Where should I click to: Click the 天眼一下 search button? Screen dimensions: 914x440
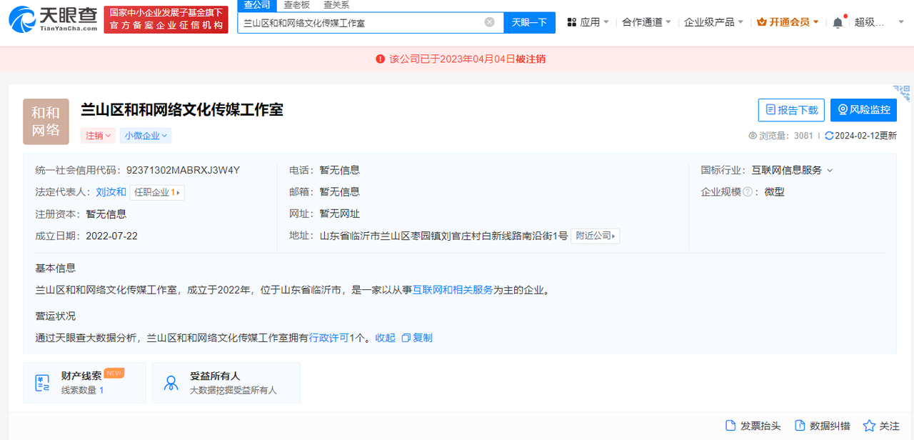point(529,22)
